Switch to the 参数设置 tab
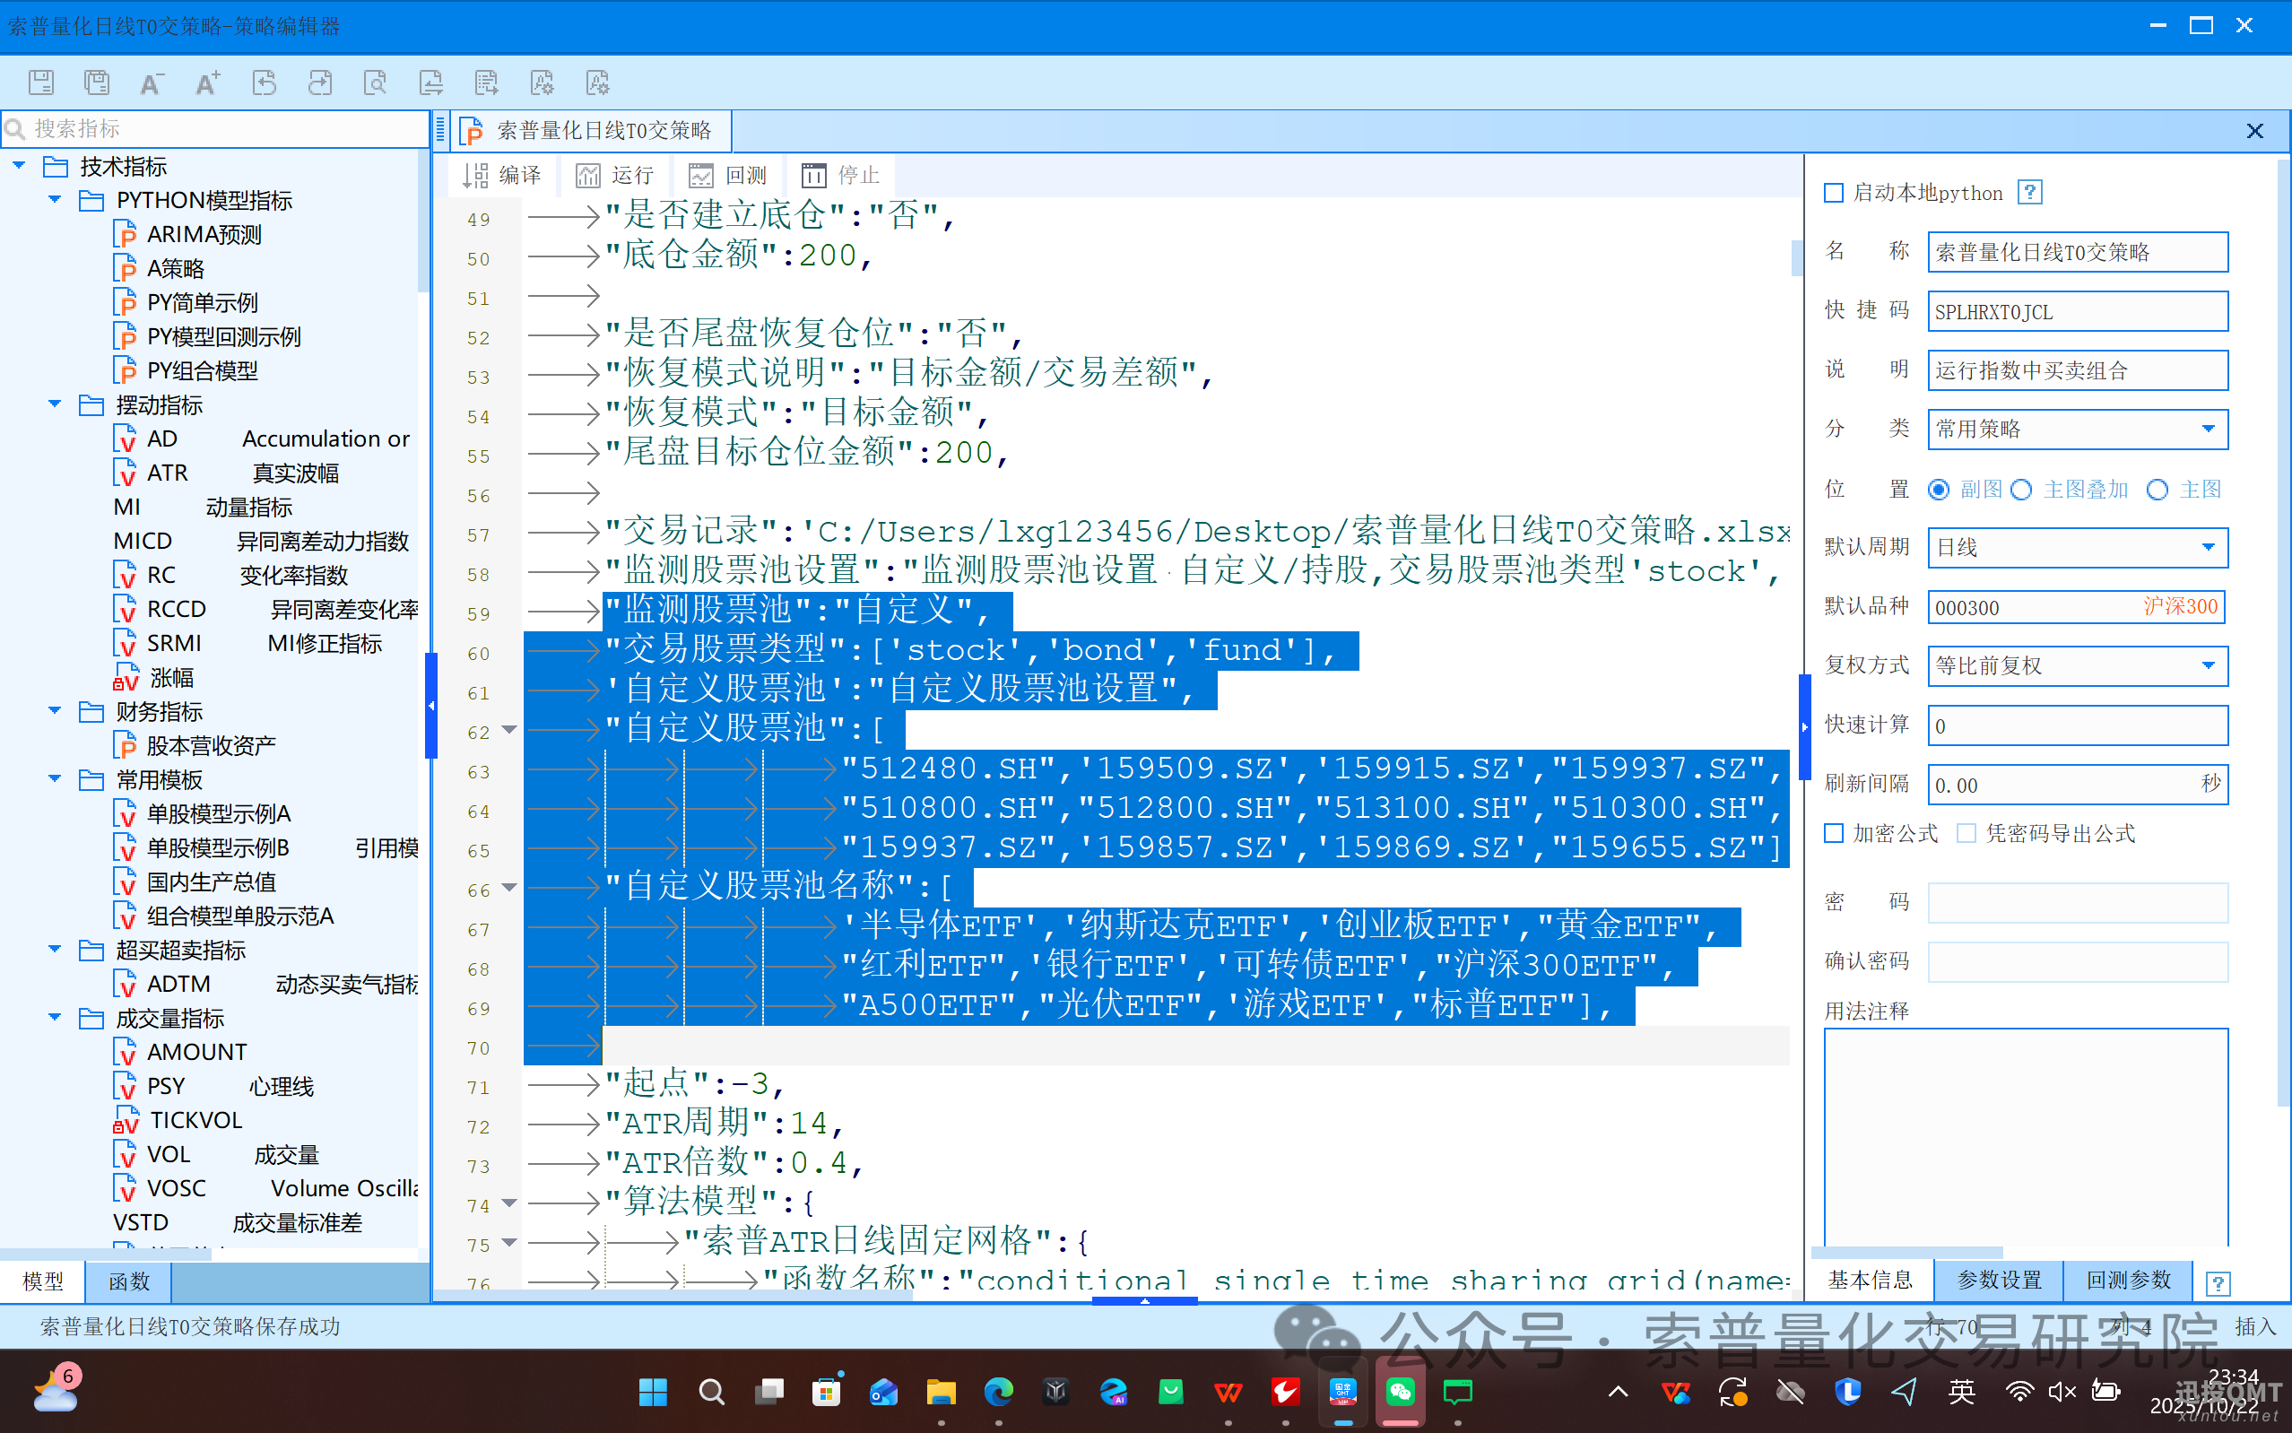 pyautogui.click(x=1999, y=1280)
